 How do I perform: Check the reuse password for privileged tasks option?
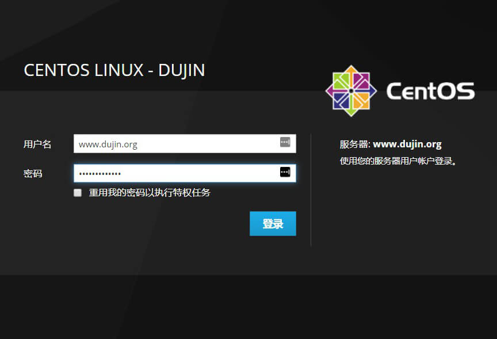[x=78, y=193]
